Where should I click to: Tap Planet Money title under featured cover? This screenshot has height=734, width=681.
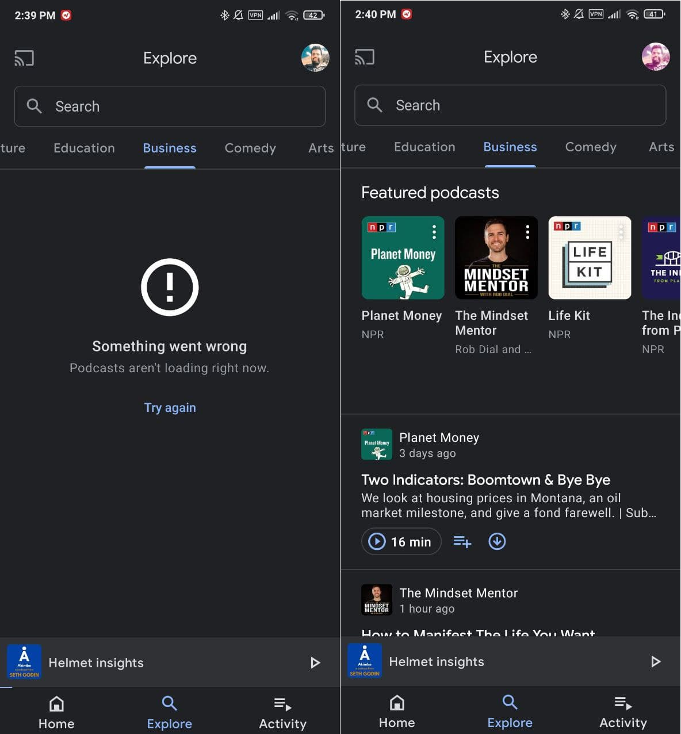401,316
